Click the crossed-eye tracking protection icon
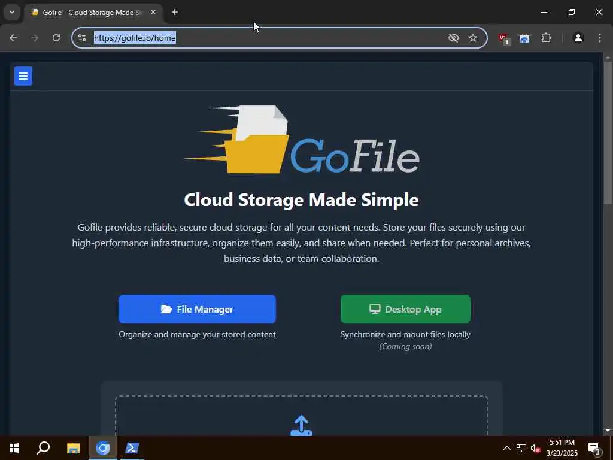 [x=454, y=38]
